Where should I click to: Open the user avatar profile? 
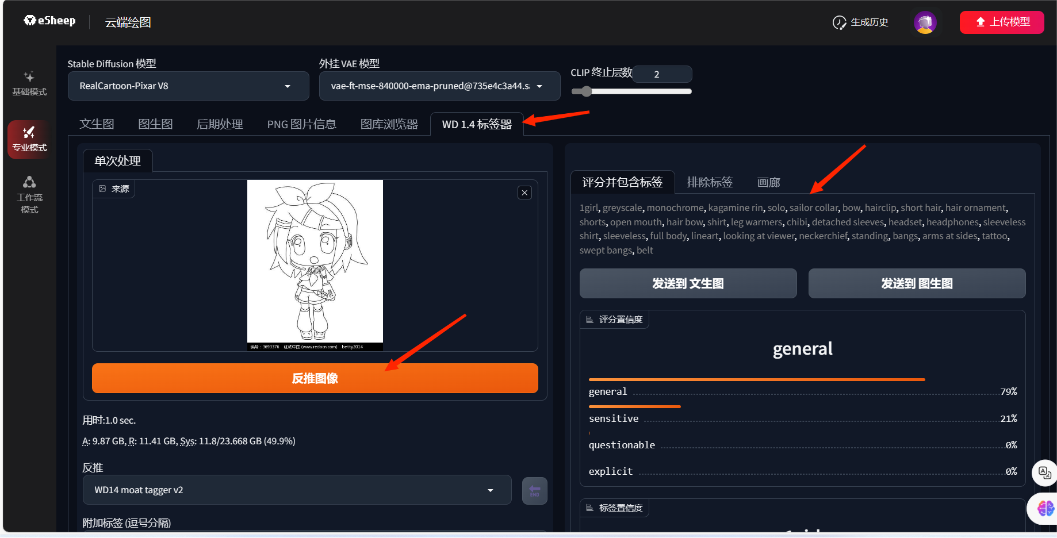tap(925, 22)
